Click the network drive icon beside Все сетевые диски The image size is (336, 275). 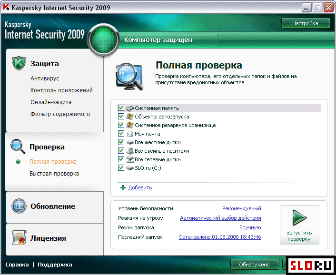[130, 159]
